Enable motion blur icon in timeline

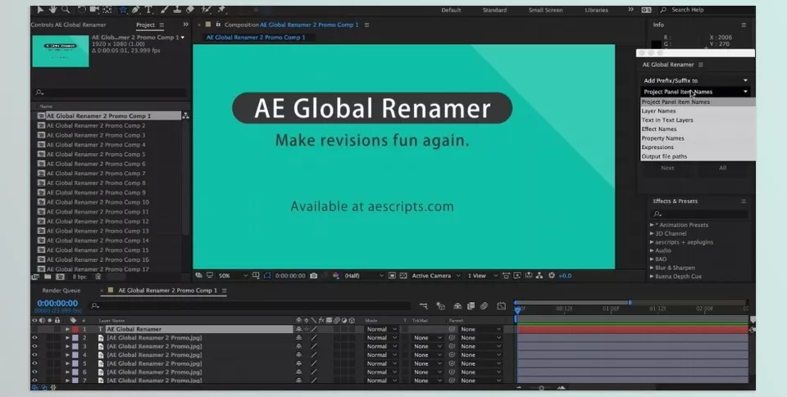pos(484,306)
